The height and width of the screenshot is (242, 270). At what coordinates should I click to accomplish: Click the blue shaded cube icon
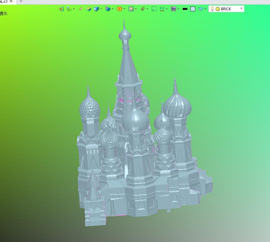(96, 9)
